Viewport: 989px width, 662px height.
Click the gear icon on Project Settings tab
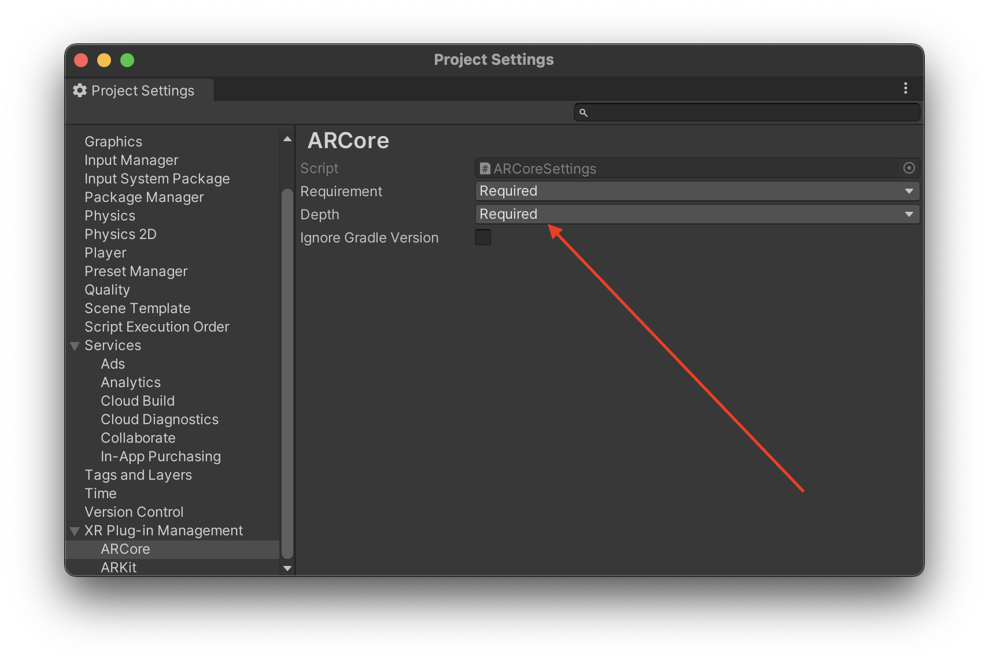(x=80, y=90)
